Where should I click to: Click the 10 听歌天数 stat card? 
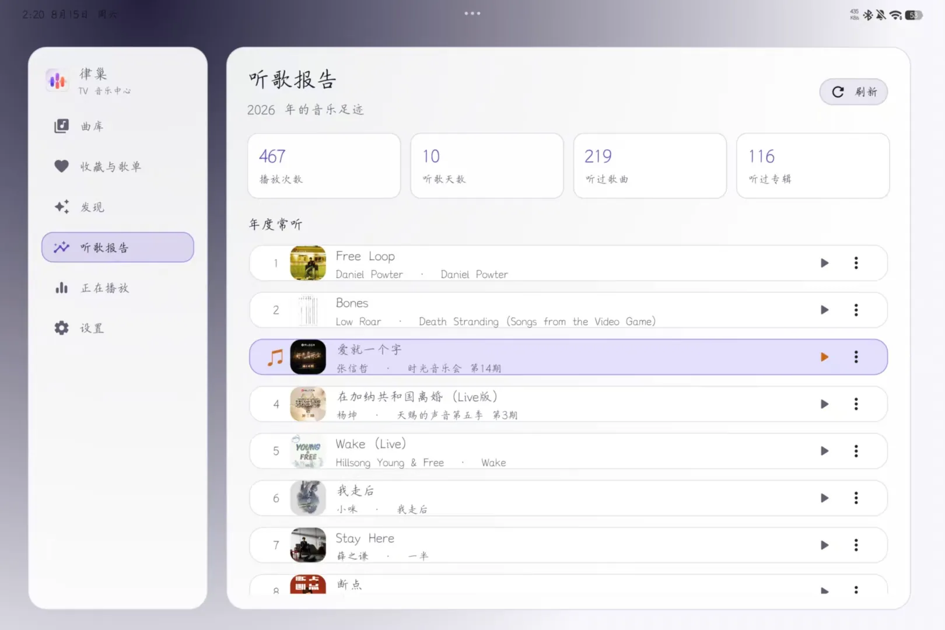coord(487,166)
